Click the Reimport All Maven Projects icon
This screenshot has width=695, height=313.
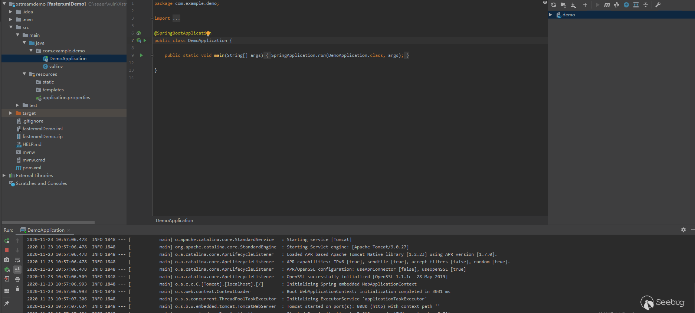point(554,5)
